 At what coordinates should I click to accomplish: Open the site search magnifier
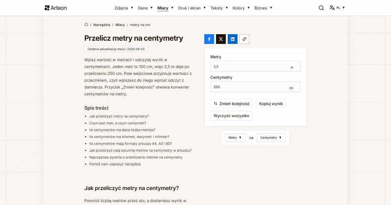pos(321,8)
